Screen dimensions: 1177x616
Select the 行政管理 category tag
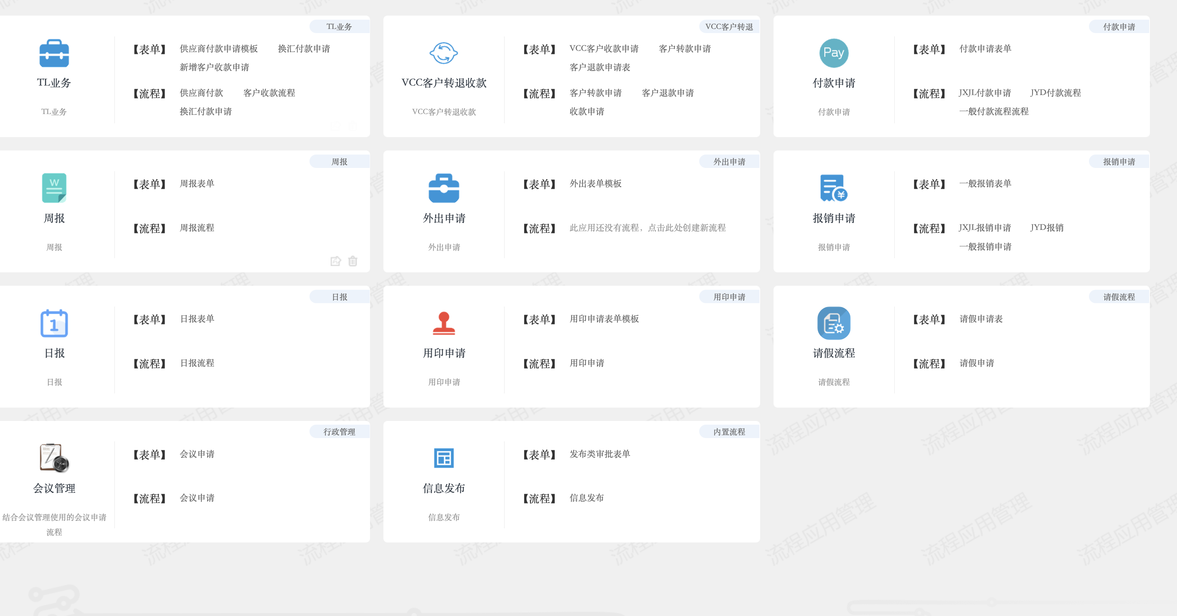click(339, 432)
